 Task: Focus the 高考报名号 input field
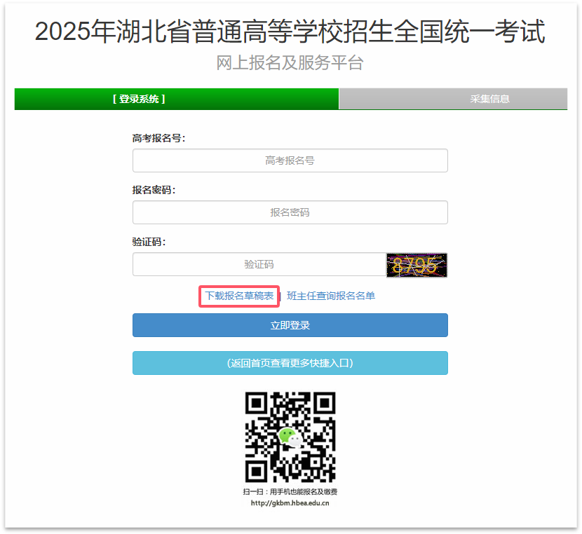point(290,160)
